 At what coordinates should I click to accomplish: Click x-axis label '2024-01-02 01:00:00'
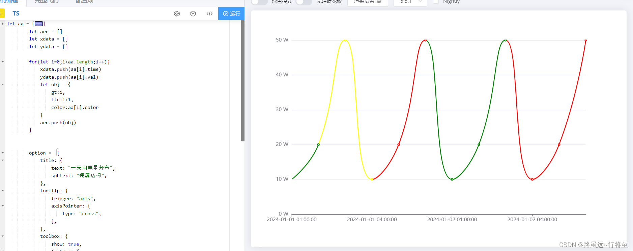pyautogui.click(x=452, y=220)
